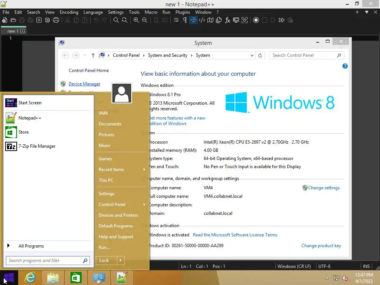Click the plus icon in the menu bar's right corner
The height and width of the screenshot is (285, 380).
point(357,12)
